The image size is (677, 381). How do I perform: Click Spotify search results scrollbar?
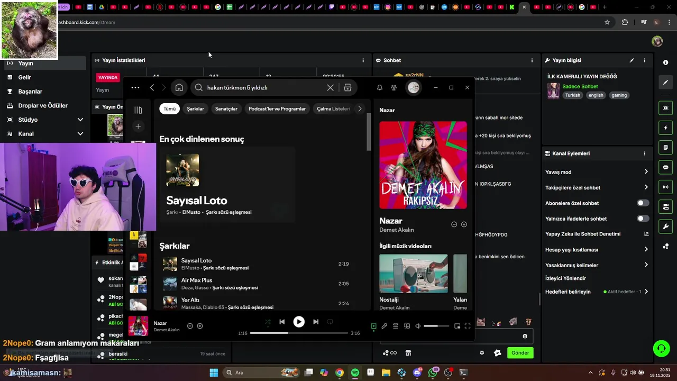point(369,132)
